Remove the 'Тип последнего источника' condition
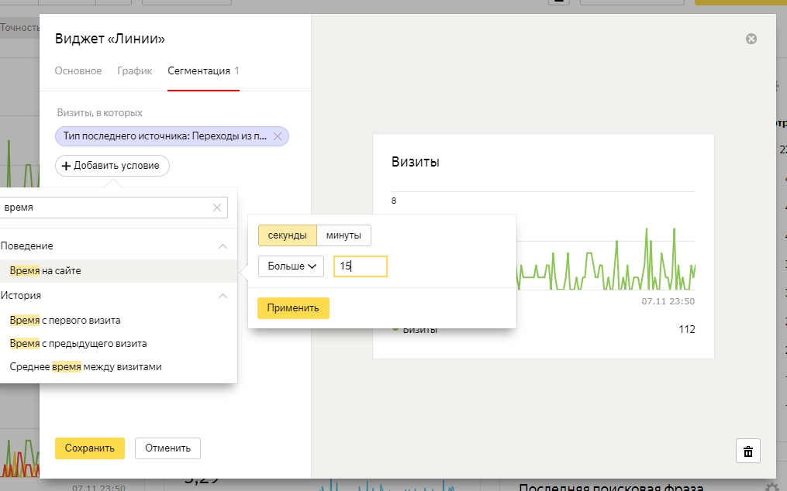 278,136
